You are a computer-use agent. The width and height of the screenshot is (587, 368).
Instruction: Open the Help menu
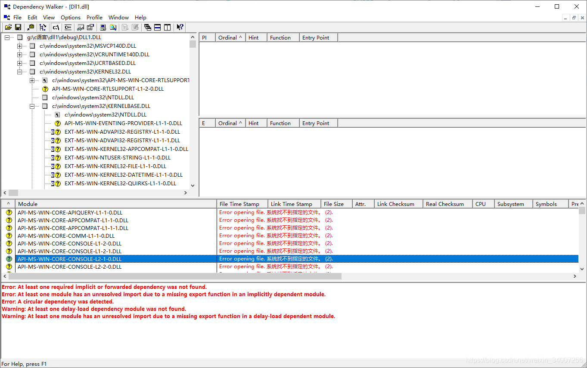point(140,17)
